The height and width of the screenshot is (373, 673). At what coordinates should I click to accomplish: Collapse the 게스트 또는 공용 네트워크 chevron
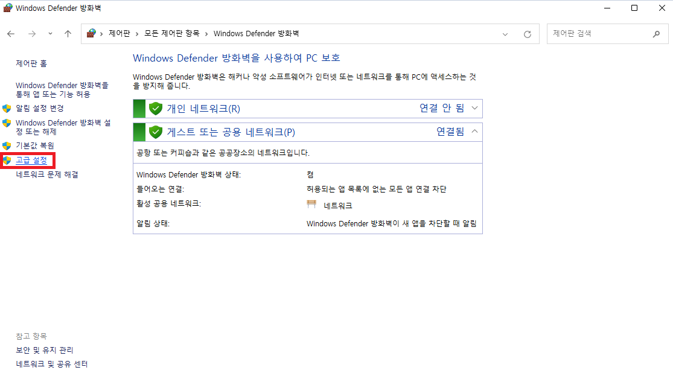point(474,132)
